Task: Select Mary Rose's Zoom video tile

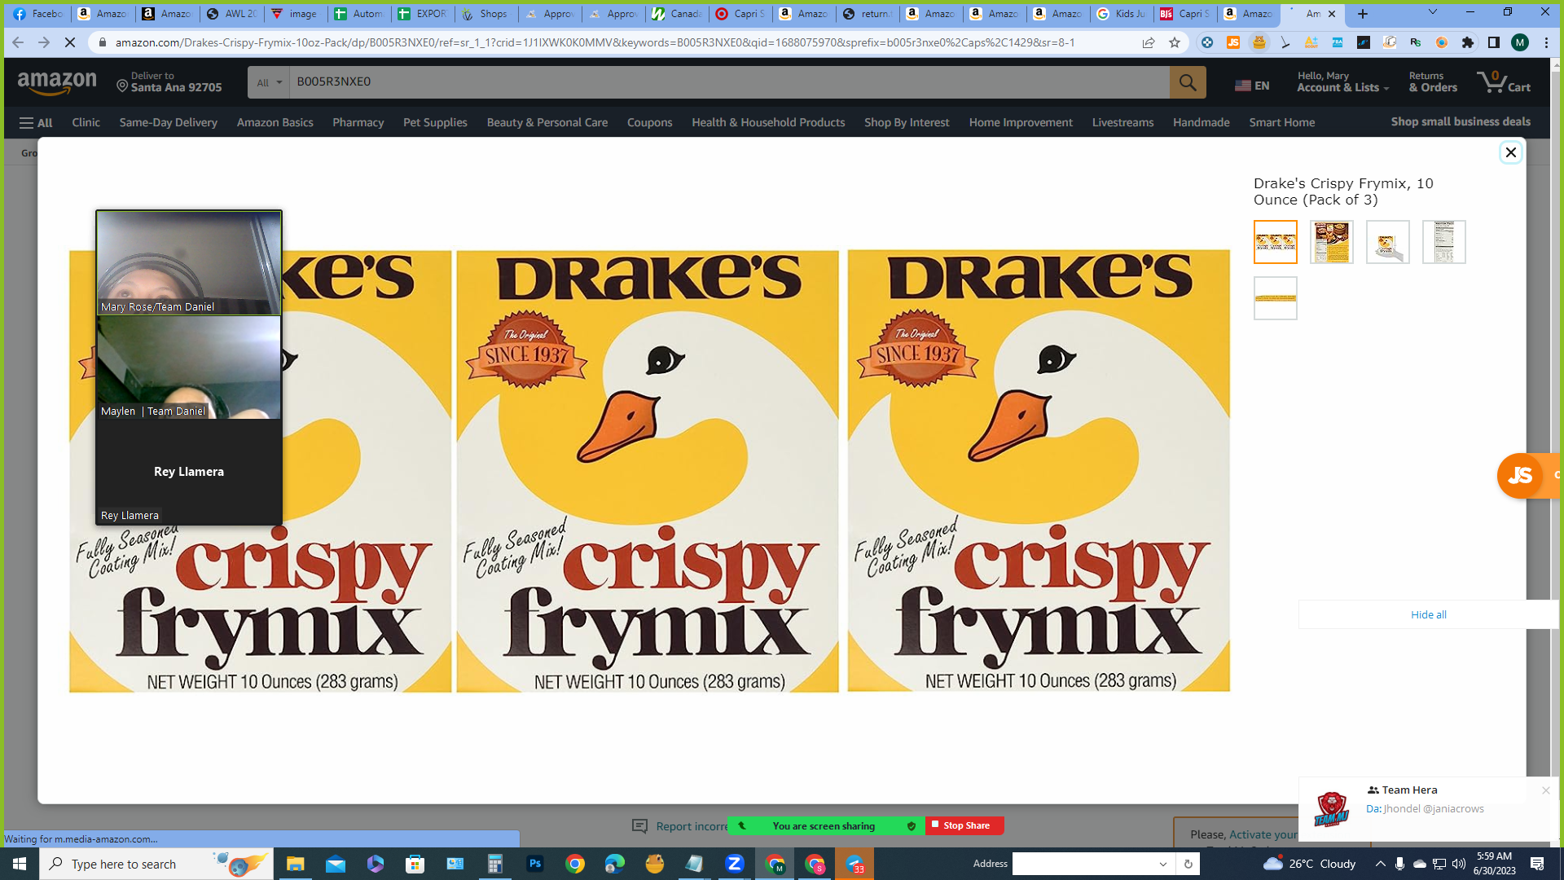Action: pos(189,263)
